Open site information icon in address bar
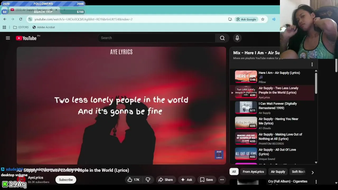Viewport: 338px width, 190px height. [x=30, y=19]
